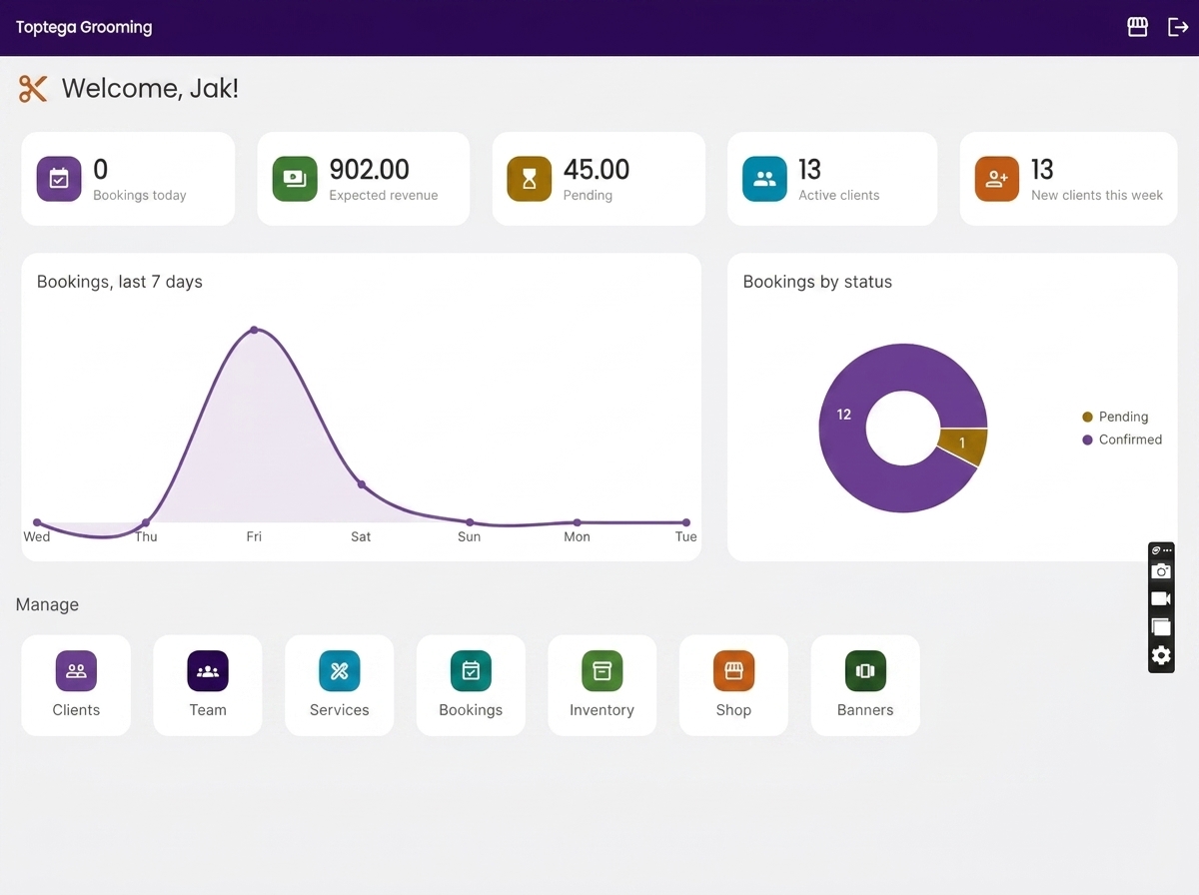Click the Expected revenue cash icon
The width and height of the screenshot is (1199, 895).
tap(295, 179)
